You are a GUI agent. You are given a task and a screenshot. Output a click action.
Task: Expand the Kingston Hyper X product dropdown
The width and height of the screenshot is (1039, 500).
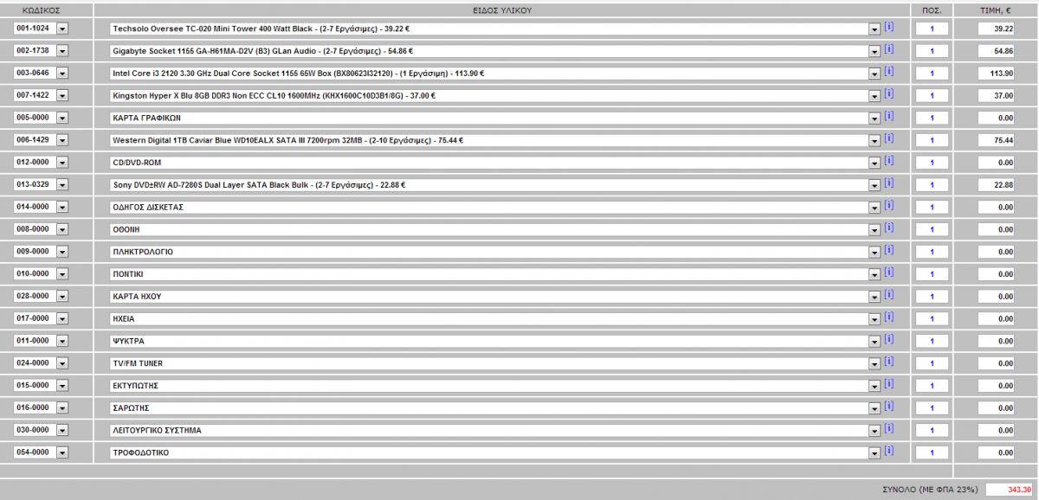874,95
